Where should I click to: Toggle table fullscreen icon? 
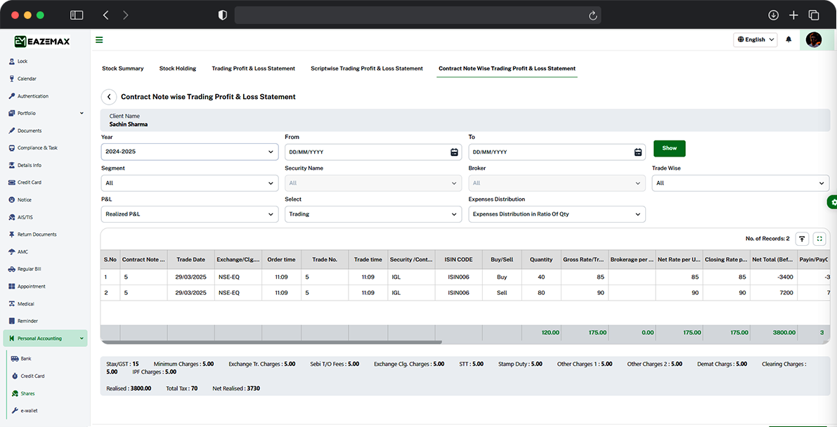point(819,239)
